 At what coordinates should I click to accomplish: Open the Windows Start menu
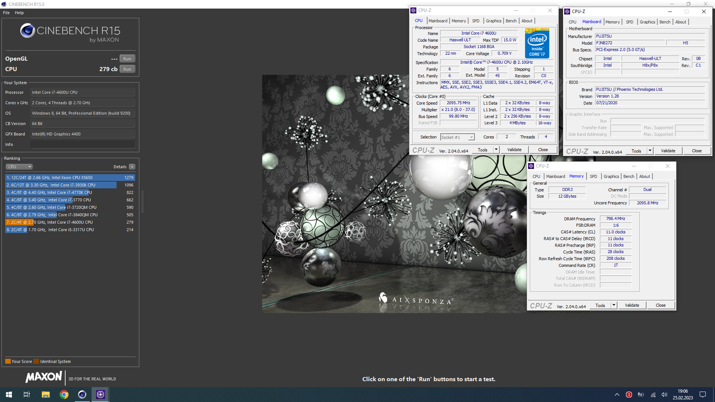pos(9,395)
